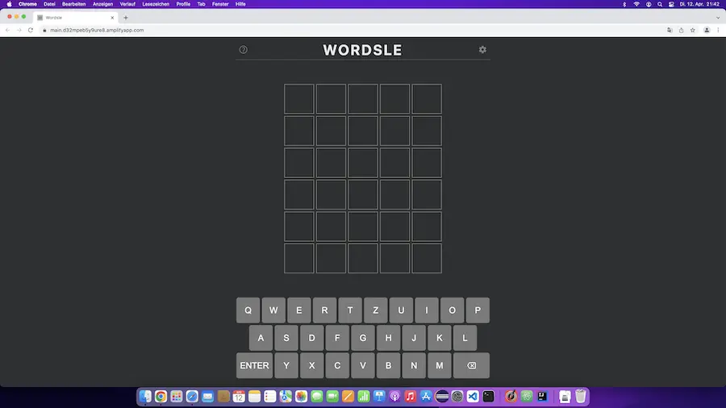Launch Music app from the dock
726x408 pixels.
pyautogui.click(x=411, y=397)
